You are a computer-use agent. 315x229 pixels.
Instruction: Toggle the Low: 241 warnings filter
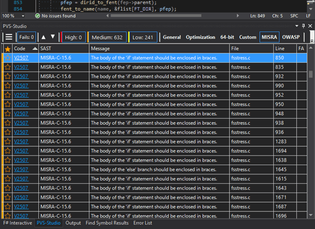click(x=143, y=37)
